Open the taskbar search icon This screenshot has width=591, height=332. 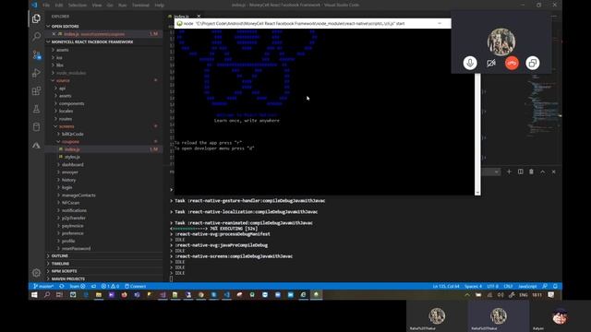47,295
